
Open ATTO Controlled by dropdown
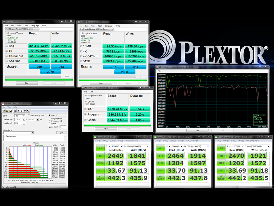32,133
